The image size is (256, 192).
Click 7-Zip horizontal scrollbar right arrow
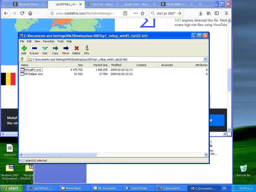click(206, 154)
